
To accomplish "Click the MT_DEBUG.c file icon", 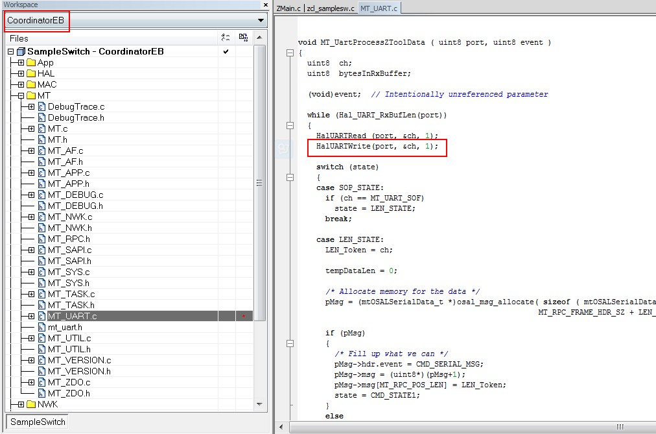I will click(x=41, y=195).
